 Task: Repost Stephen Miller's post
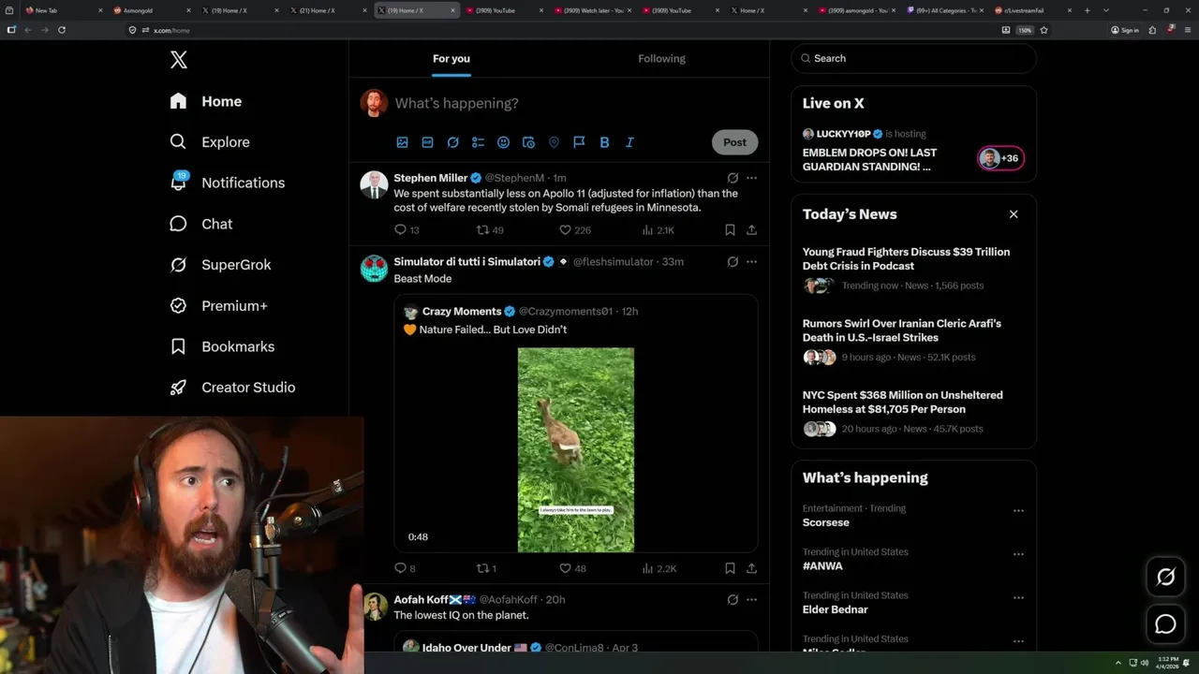pyautogui.click(x=490, y=229)
